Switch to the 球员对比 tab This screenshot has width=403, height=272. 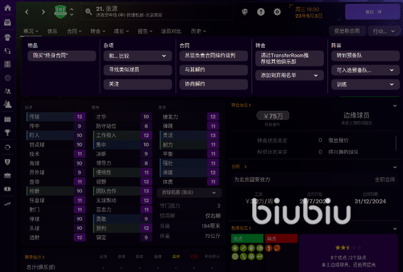click(x=171, y=31)
